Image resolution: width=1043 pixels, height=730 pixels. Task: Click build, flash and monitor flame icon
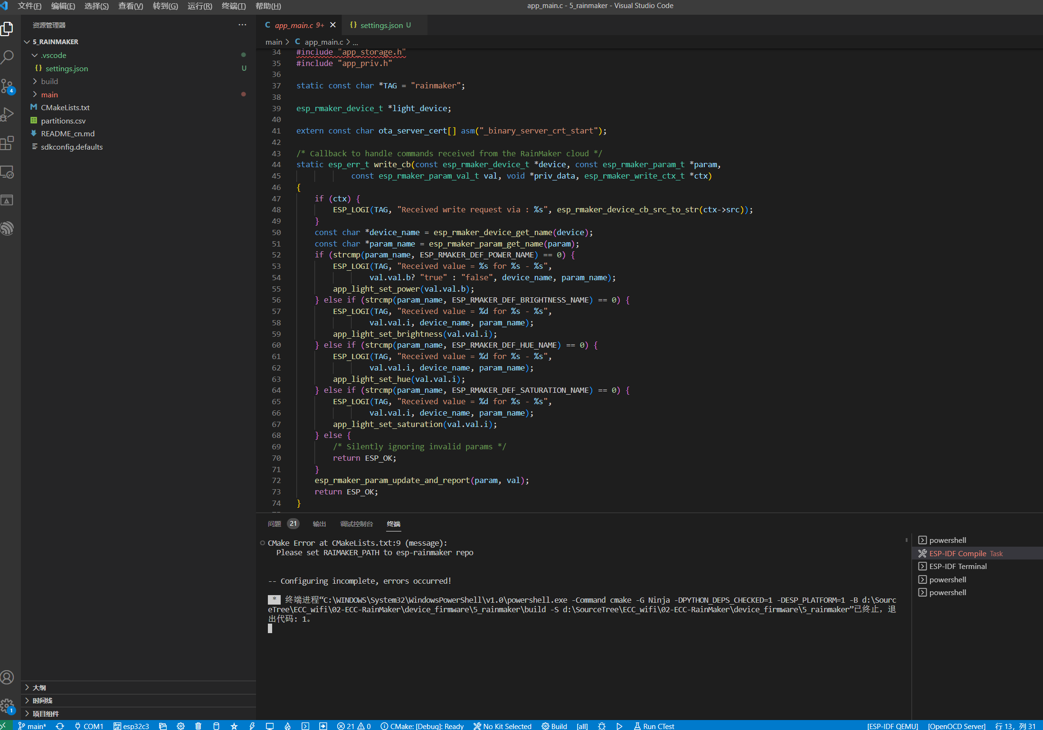pos(288,726)
